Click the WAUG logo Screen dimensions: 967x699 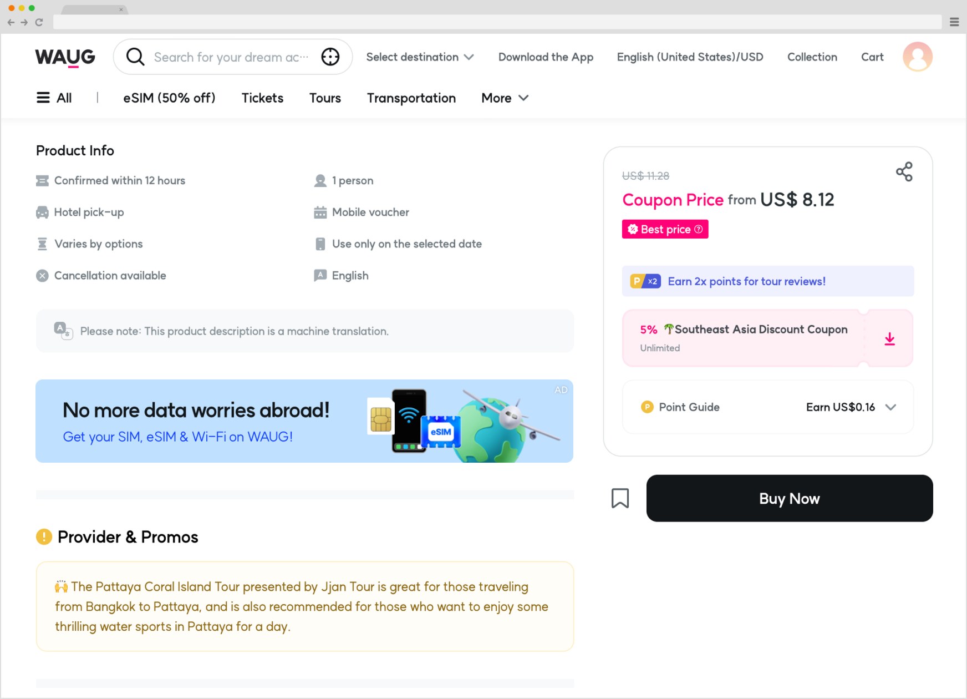pos(65,57)
